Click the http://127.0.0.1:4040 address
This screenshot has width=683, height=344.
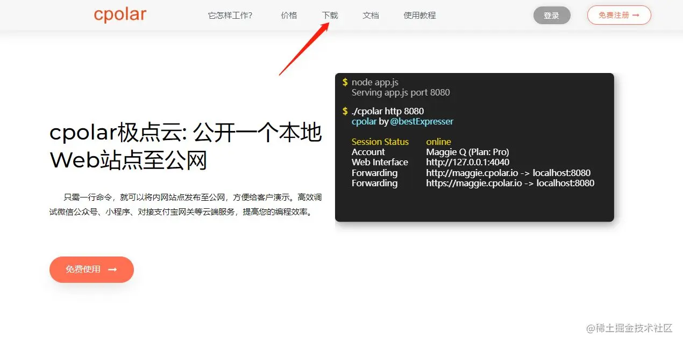point(468,162)
